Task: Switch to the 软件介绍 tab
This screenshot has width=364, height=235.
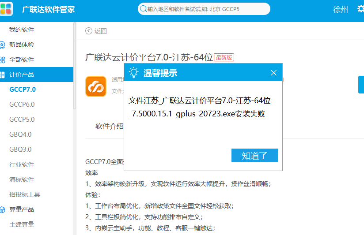Action: 110,126
